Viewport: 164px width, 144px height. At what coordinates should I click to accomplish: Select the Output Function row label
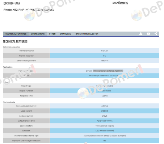[26, 91]
